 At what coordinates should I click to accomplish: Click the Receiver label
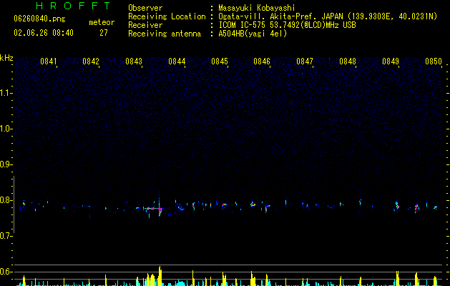tap(145, 25)
